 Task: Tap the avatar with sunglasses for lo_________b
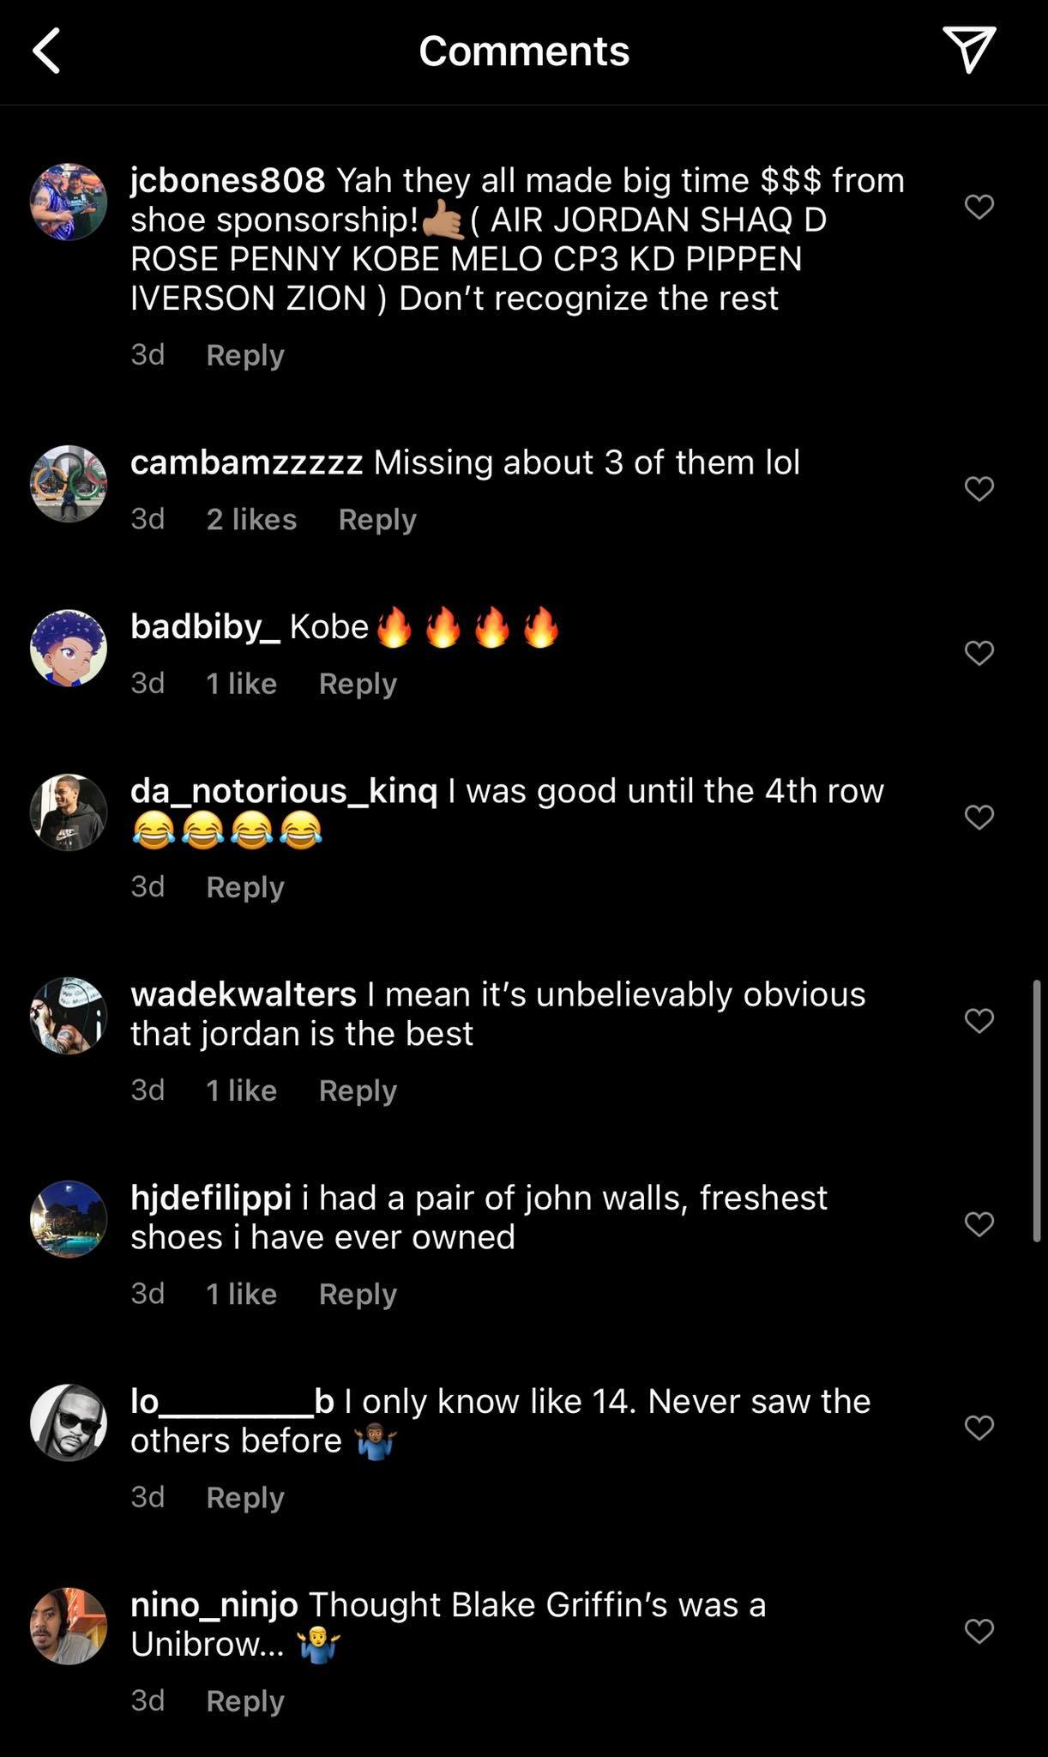(x=69, y=1422)
